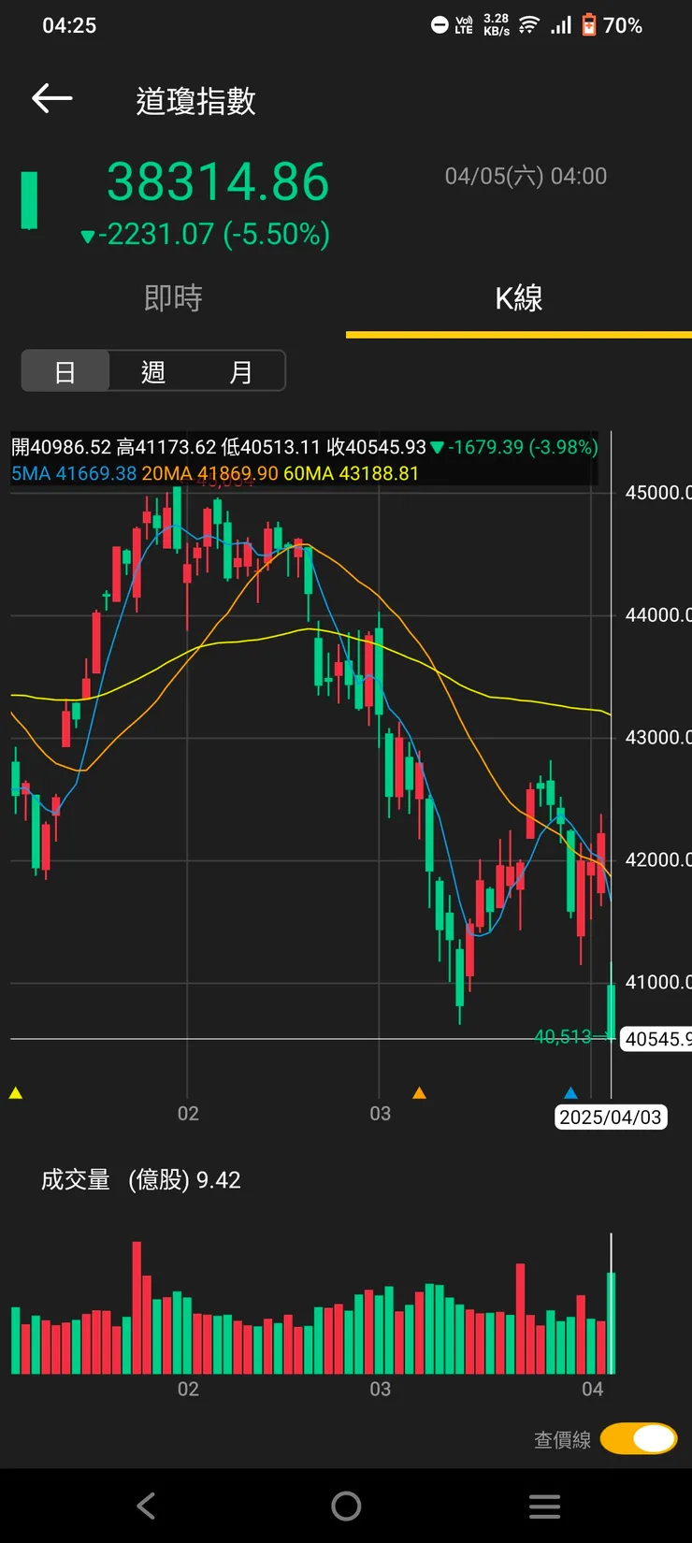Select the 日 daily interval
The image size is (692, 1543).
(x=65, y=371)
